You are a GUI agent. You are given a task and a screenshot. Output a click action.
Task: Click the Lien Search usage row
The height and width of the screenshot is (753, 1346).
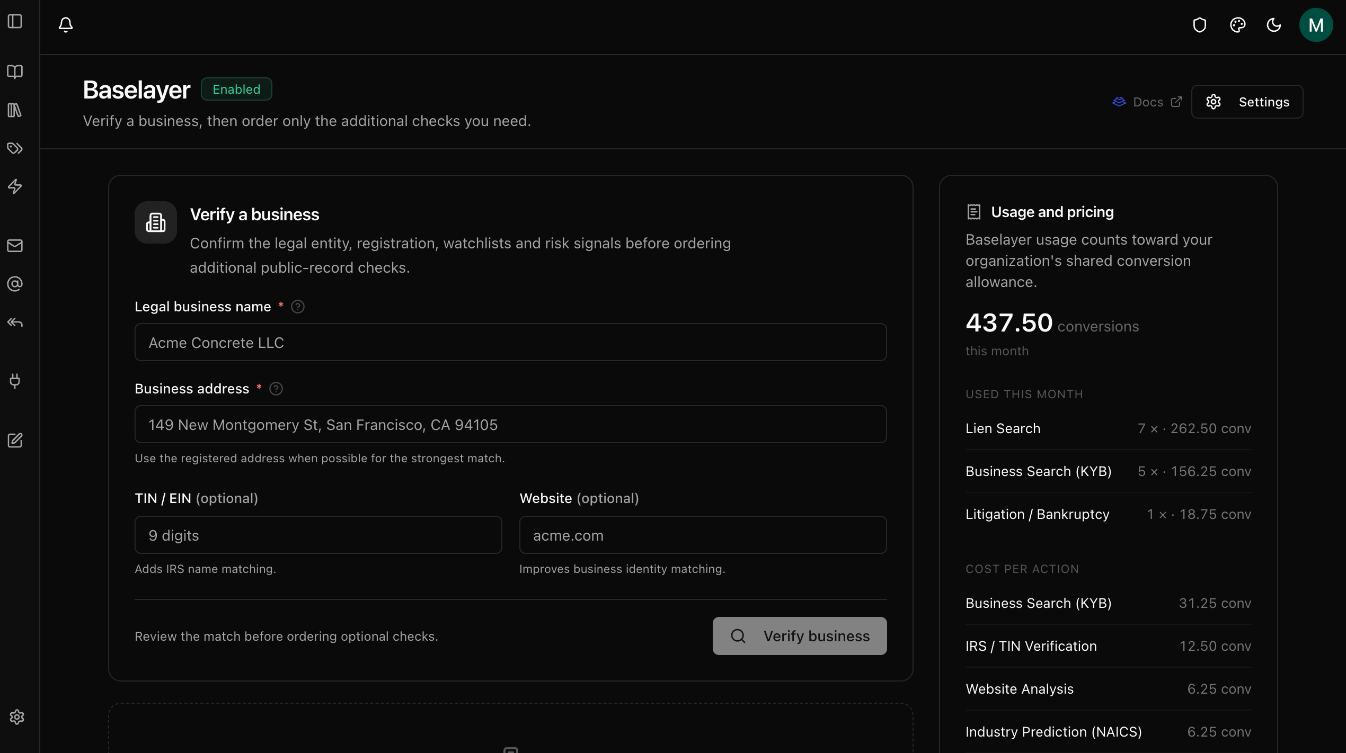click(1109, 428)
